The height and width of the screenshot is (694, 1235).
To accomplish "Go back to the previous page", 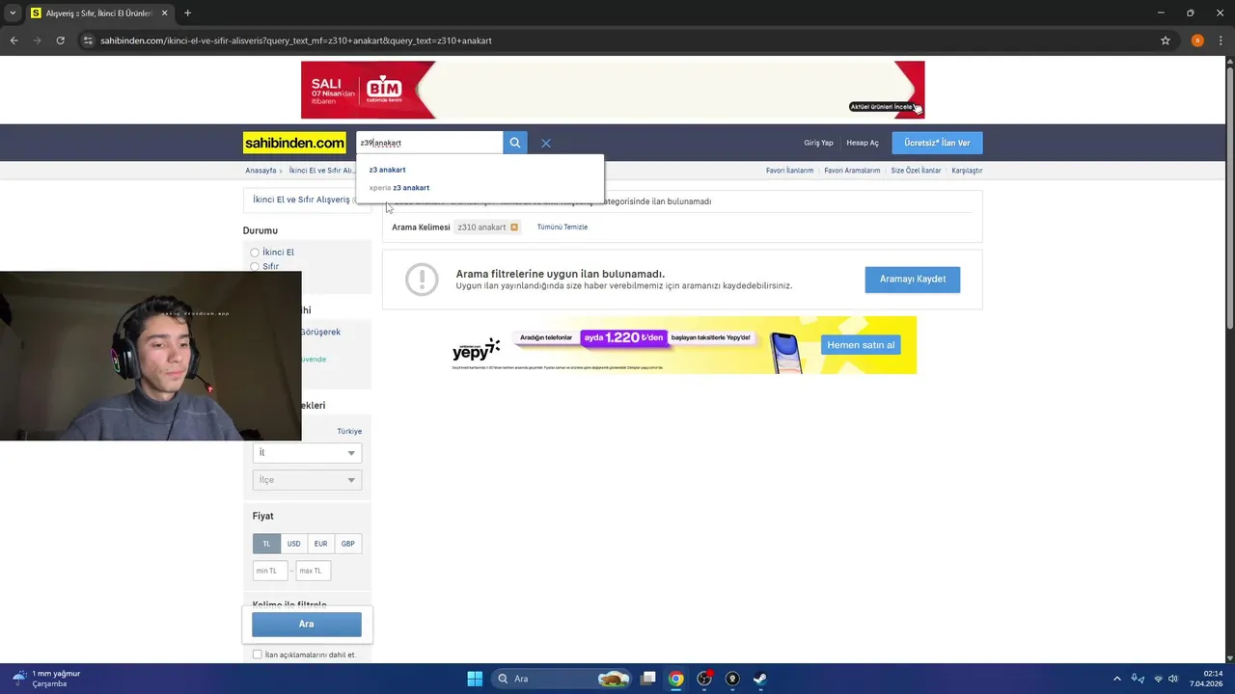I will point(14,40).
